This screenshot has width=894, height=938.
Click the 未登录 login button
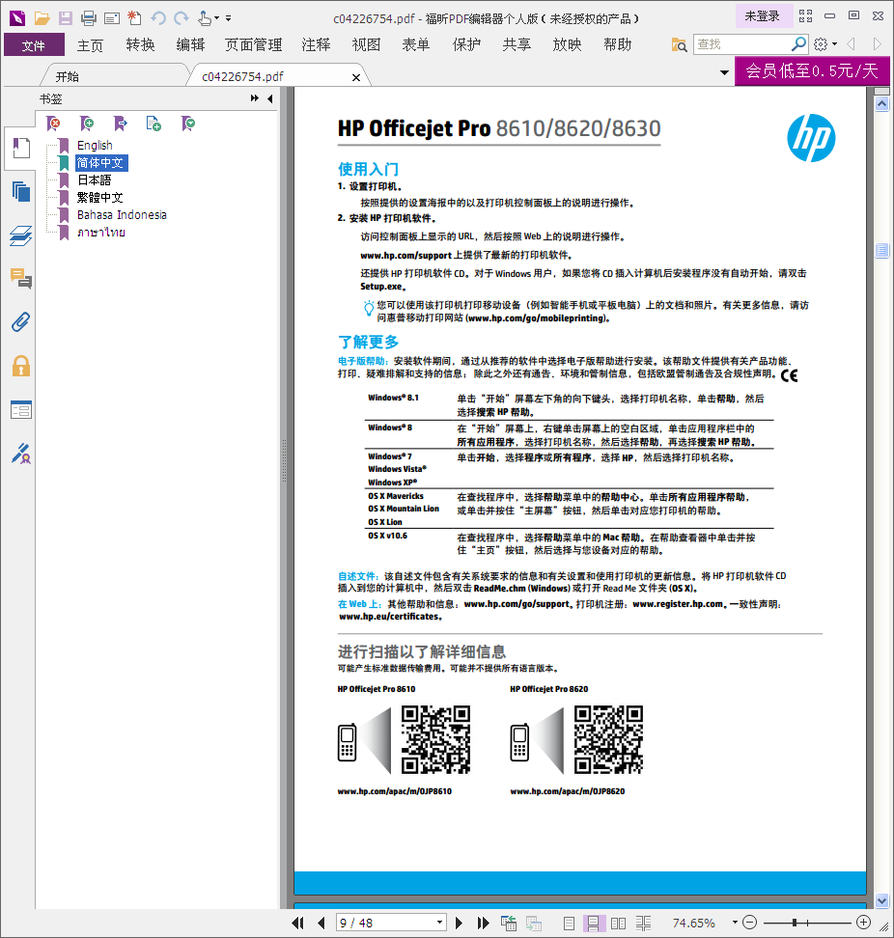(x=763, y=16)
